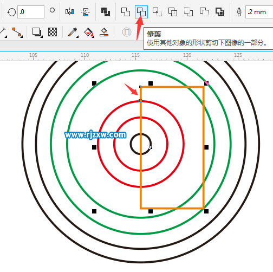
Task: Click the www.rjzxw.com watermark text
Action: (x=95, y=135)
